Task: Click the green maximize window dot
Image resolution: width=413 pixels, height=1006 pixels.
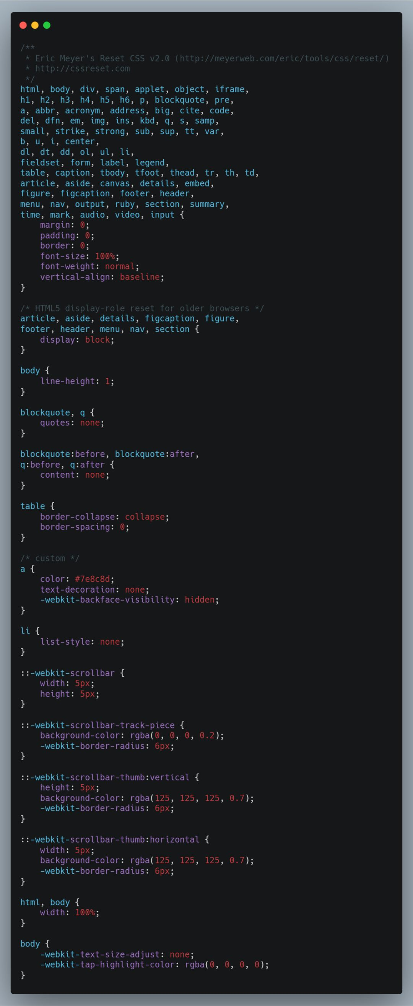Action: pyautogui.click(x=47, y=25)
